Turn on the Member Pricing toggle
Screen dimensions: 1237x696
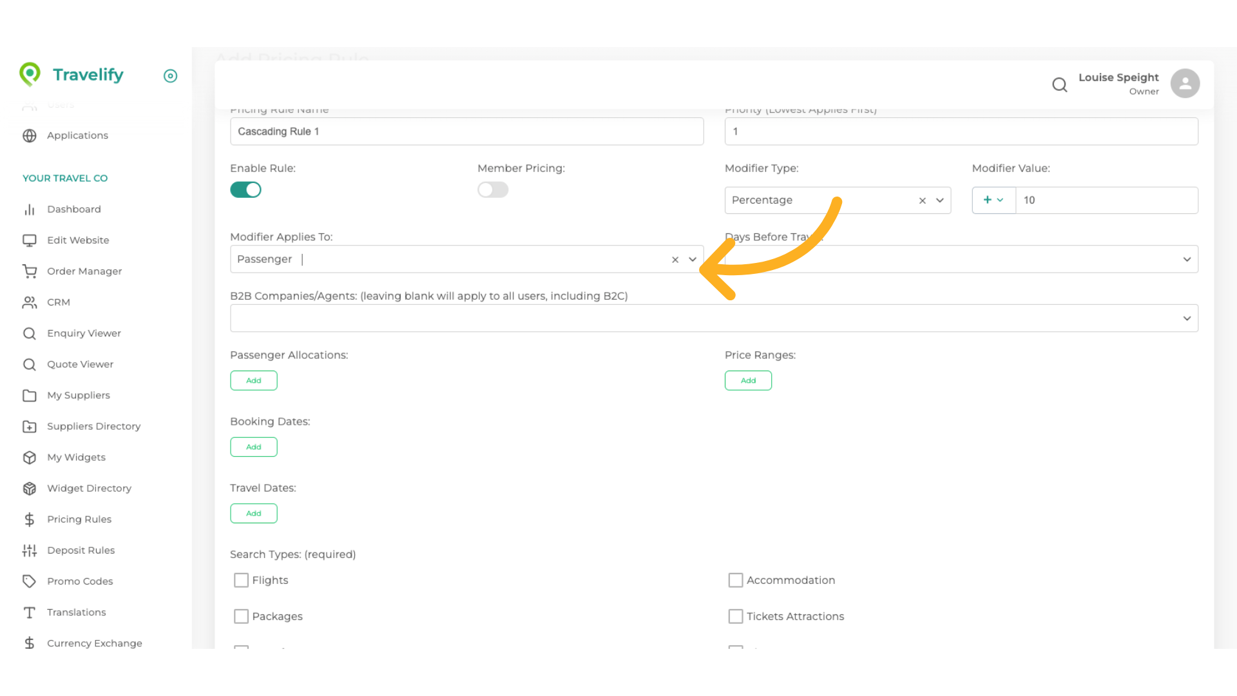click(x=493, y=190)
